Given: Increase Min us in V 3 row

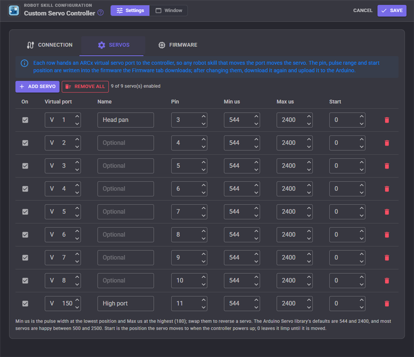Looking at the screenshot, I should pos(256,162).
